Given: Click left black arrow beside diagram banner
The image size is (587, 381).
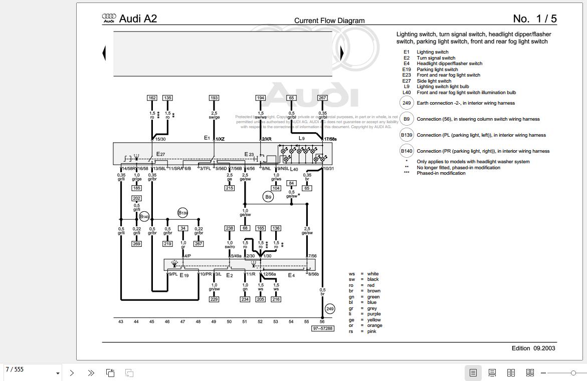Looking at the screenshot, I should click(x=104, y=53).
